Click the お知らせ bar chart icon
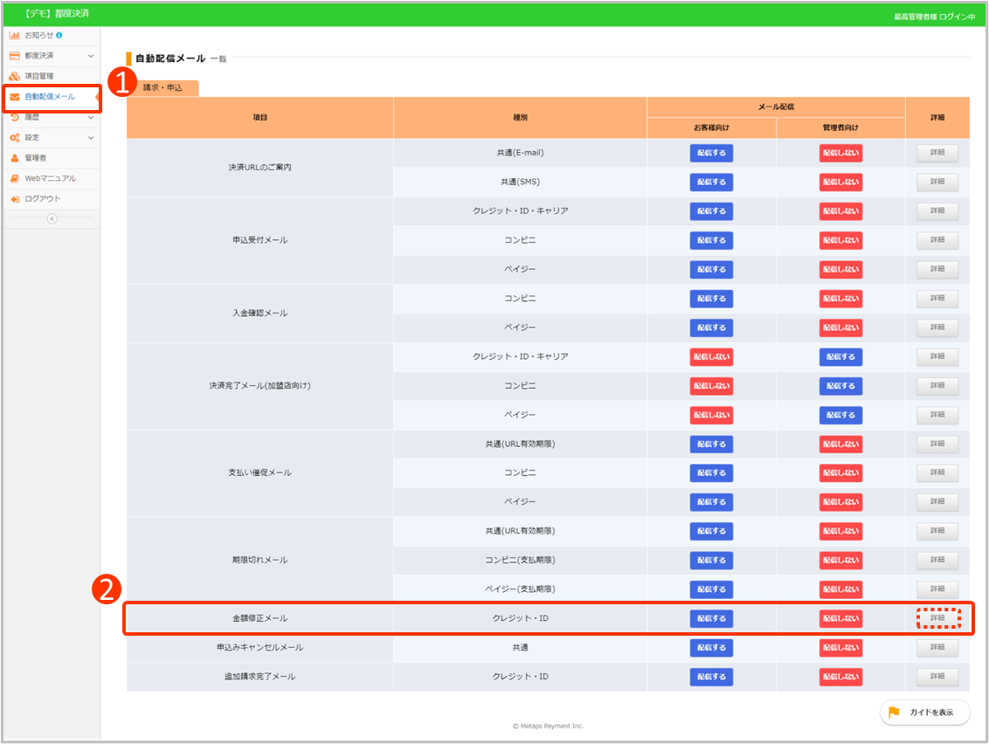 tap(15, 35)
